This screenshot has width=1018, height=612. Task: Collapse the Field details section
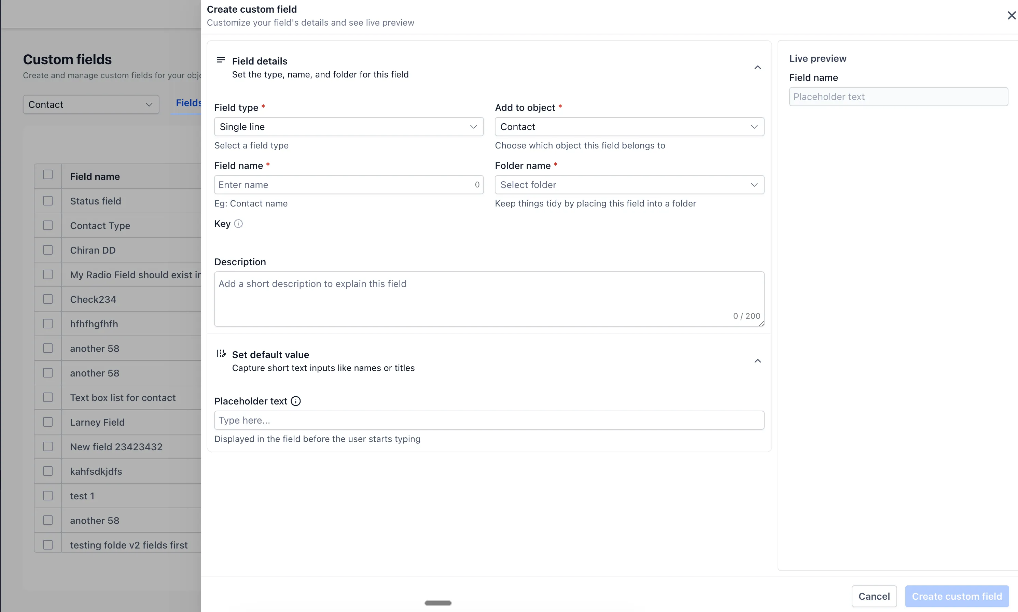(757, 67)
